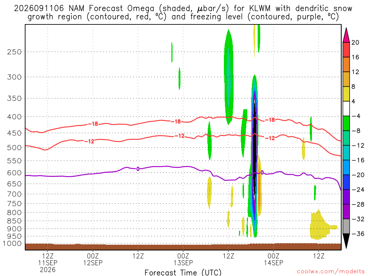Click the 00Z 12SEP time axis label

[x=93, y=259]
